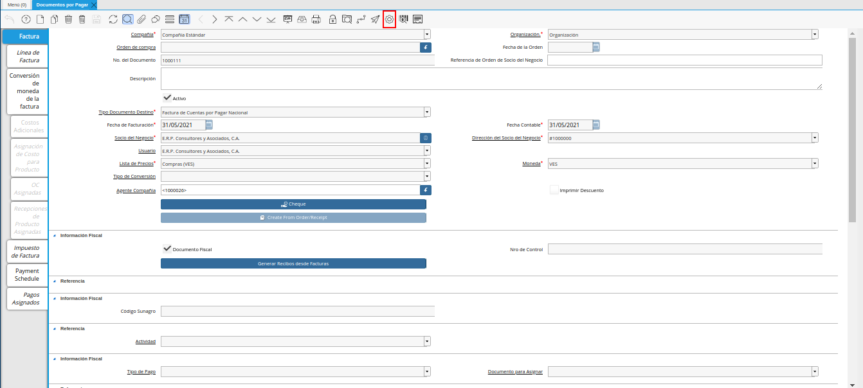Expand Tipo Documento Destino dropdown

point(427,112)
